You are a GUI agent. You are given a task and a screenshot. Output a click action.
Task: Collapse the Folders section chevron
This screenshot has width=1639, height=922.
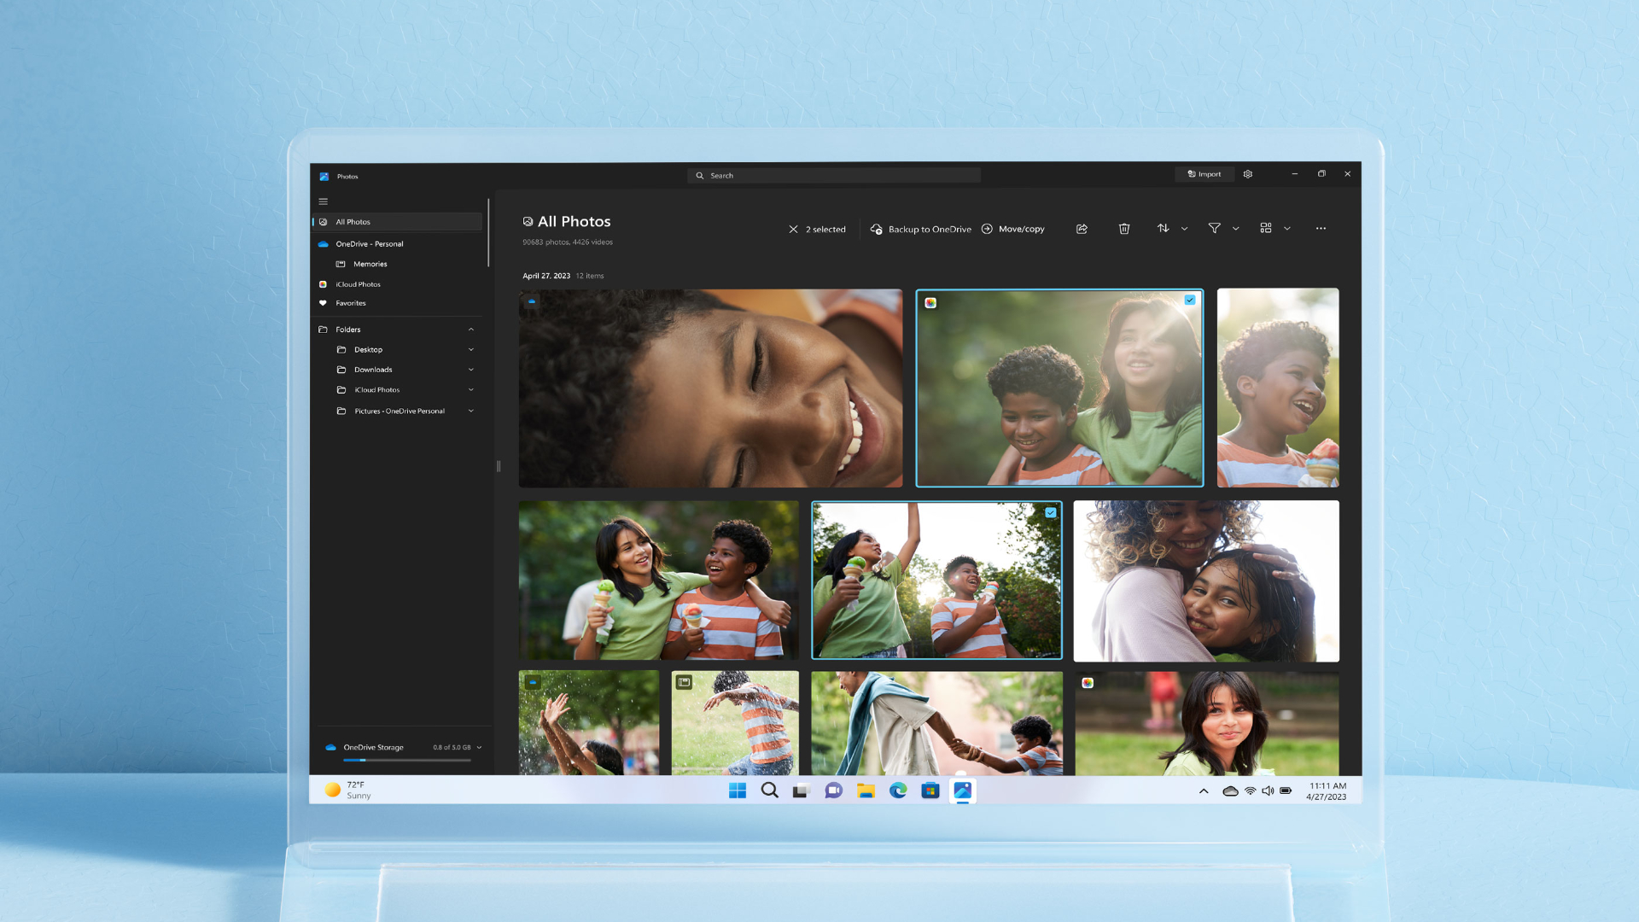click(471, 330)
